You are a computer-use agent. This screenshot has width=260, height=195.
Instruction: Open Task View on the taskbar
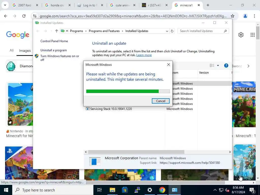tap(99, 190)
